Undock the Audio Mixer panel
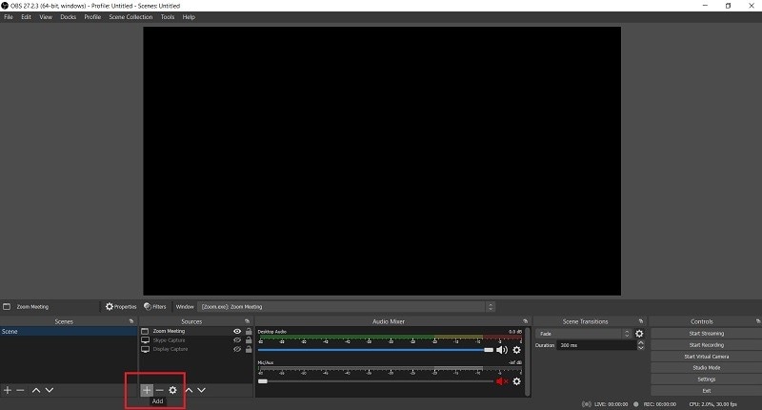This screenshot has height=410, width=762. 526,321
